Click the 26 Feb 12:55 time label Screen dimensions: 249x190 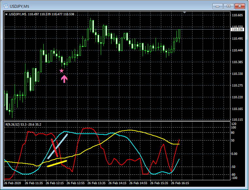[76, 183]
